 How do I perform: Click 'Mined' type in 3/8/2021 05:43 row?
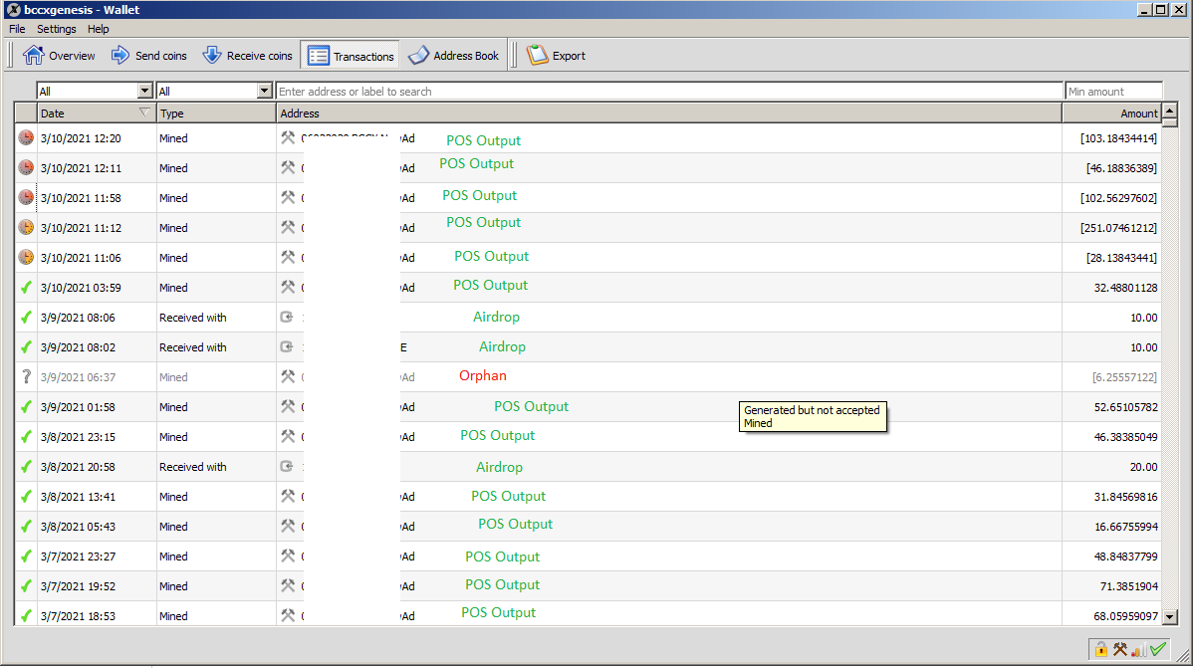click(173, 527)
